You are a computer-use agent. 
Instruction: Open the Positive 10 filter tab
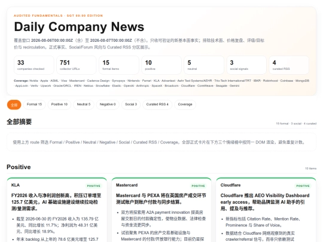click(59, 105)
